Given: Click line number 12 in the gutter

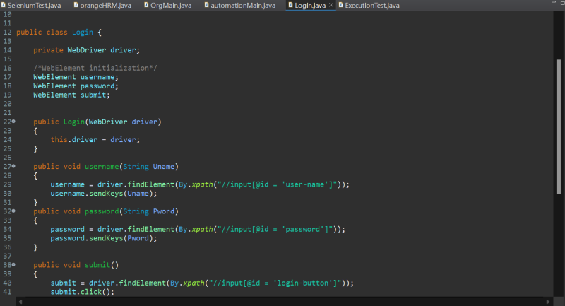Looking at the screenshot, I should click(x=7, y=32).
